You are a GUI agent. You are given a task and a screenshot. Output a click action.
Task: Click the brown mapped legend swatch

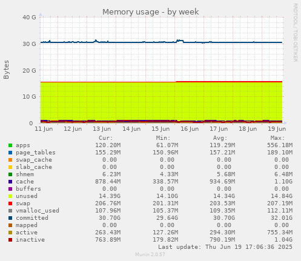[x=10, y=225]
